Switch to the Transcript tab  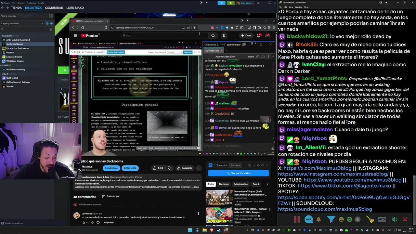pos(222,165)
